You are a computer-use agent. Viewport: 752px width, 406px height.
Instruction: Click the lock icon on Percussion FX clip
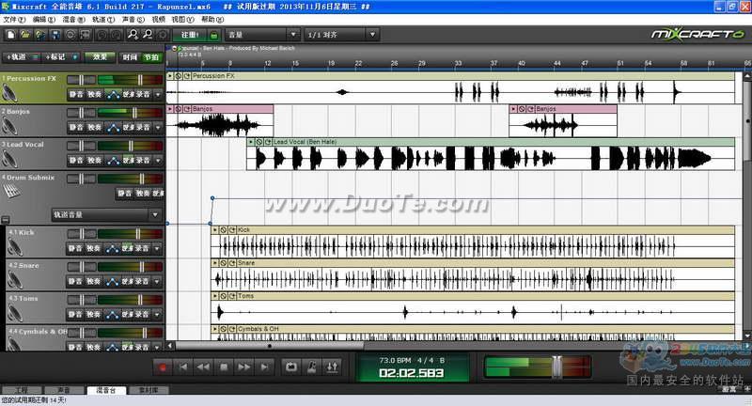coord(179,76)
